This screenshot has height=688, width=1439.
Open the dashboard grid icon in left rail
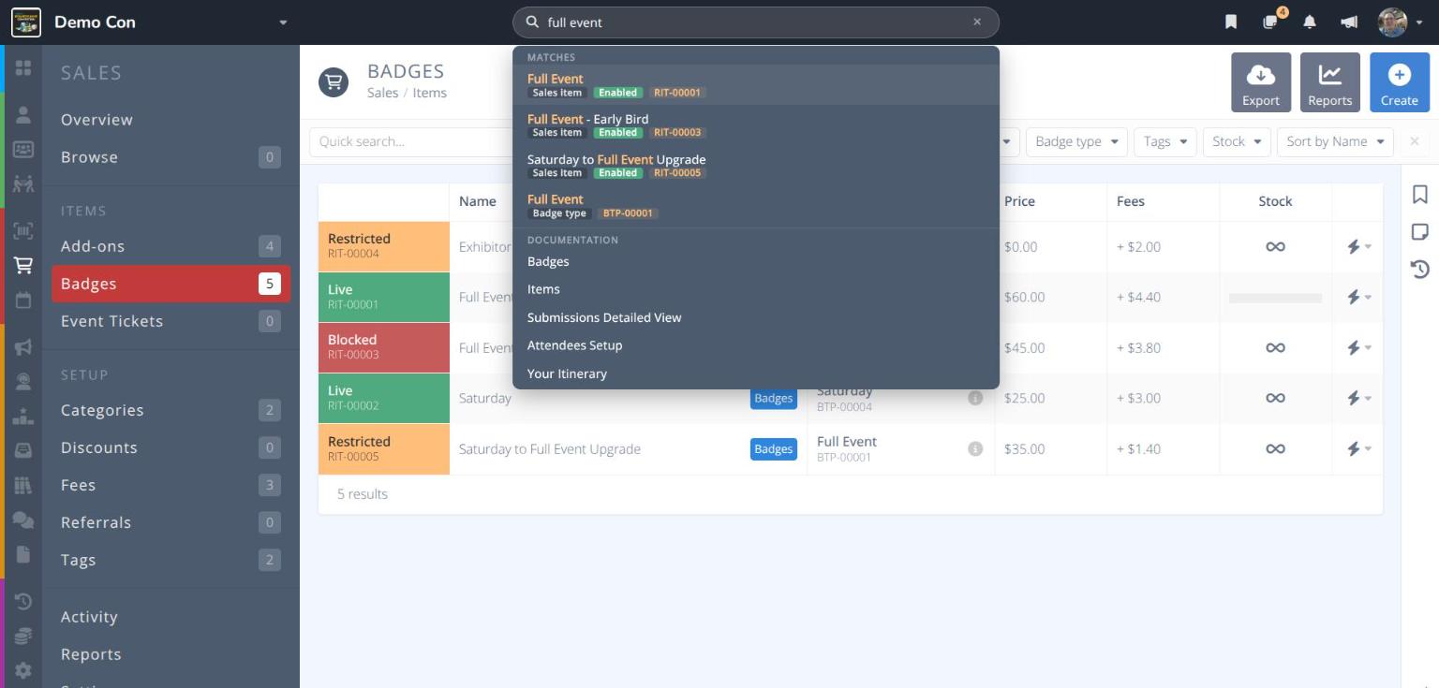[23, 68]
